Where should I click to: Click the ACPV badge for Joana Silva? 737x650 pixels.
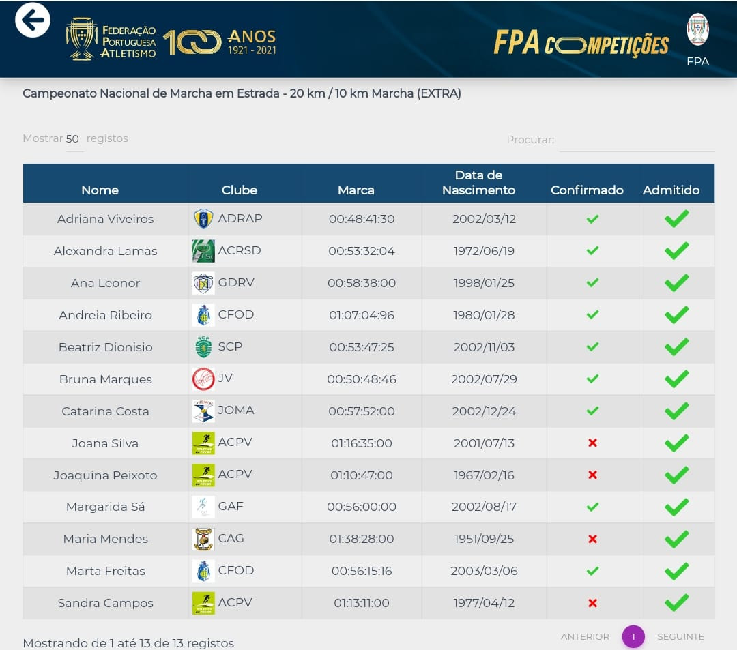pos(203,443)
